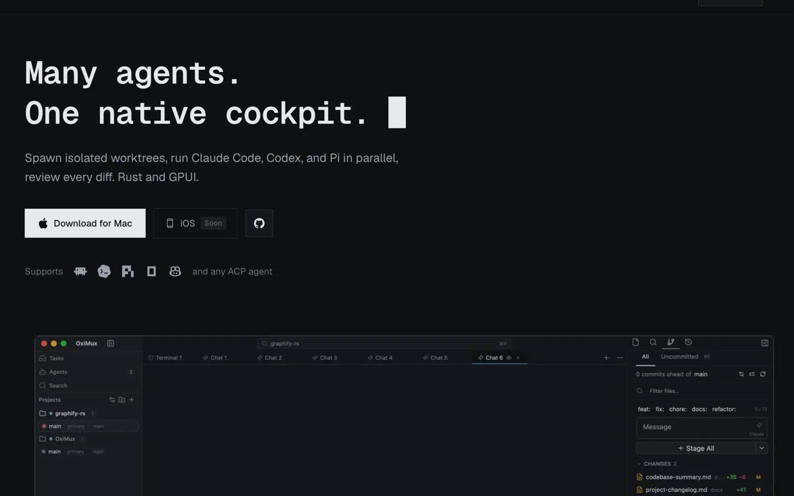Select main worktree under graphify-rs
Screen dimensions: 794x496
88,426
